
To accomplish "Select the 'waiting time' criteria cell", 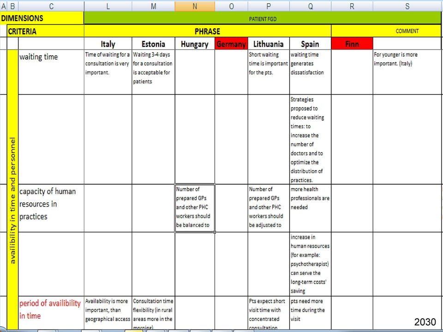I will point(51,72).
